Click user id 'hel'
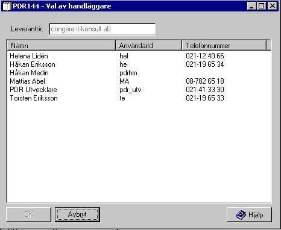 pyautogui.click(x=124, y=56)
